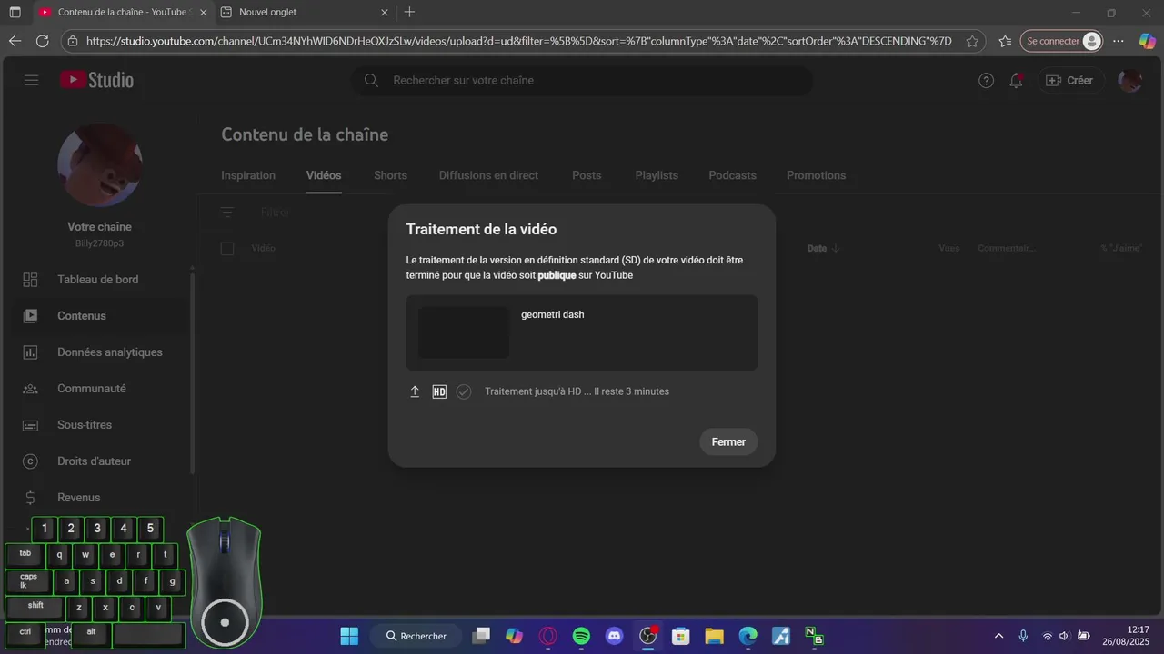Image resolution: width=1164 pixels, height=654 pixels.
Task: Click the Traitement jusqu'à HD status text
Action: pyautogui.click(x=577, y=391)
